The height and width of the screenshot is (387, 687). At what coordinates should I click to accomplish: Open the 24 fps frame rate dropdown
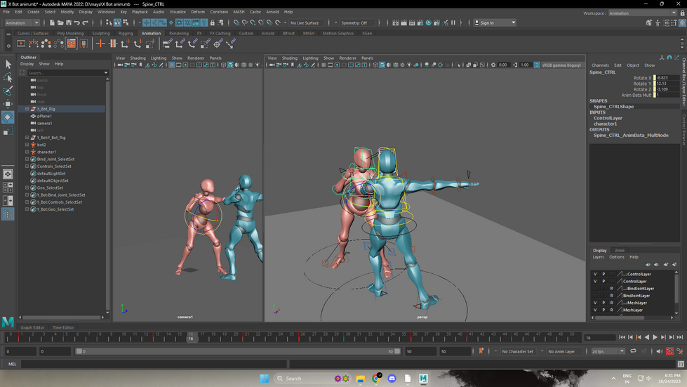tap(607, 351)
